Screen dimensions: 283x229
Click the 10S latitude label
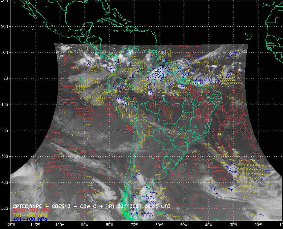click(x=4, y=105)
